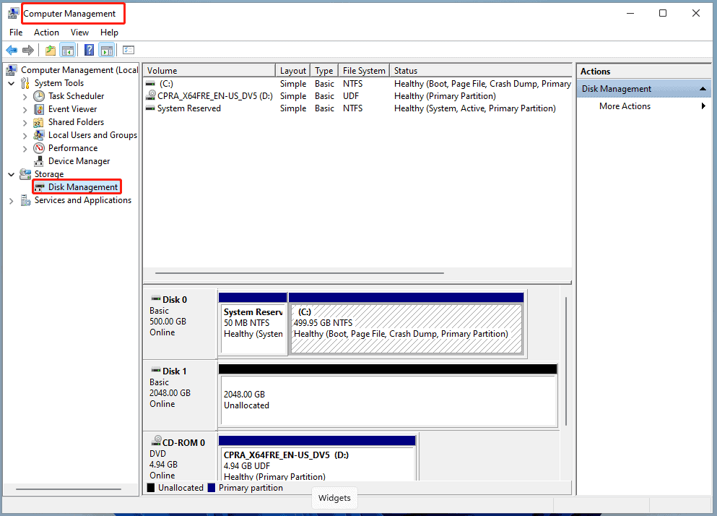Open the Action menu
The width and height of the screenshot is (717, 516).
coord(46,33)
